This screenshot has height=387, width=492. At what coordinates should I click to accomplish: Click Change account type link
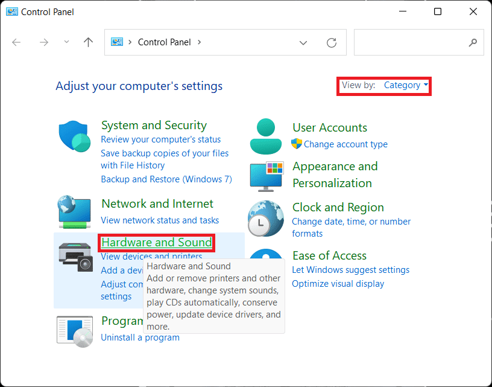pyautogui.click(x=345, y=144)
